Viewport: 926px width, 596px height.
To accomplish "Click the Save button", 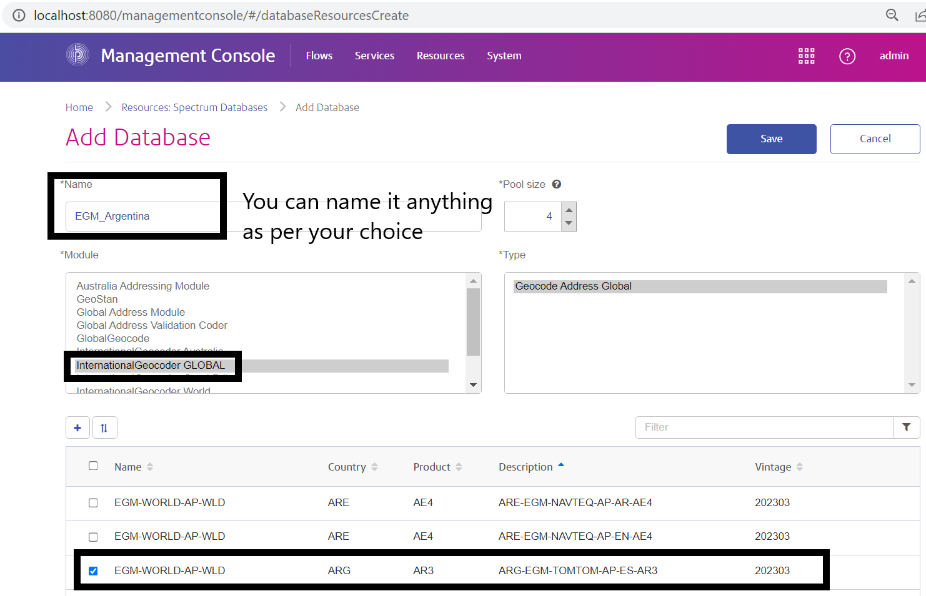I will tap(771, 139).
